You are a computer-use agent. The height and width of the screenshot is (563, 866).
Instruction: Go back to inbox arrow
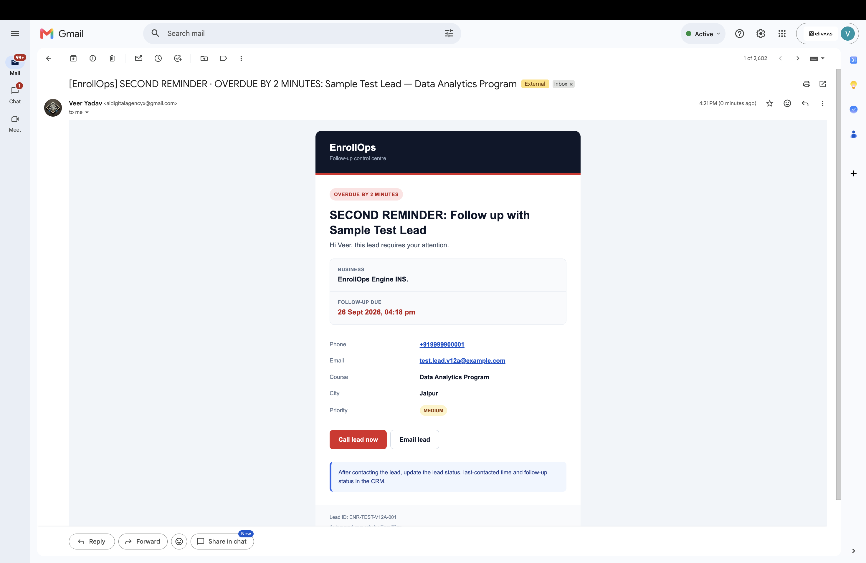pyautogui.click(x=48, y=58)
